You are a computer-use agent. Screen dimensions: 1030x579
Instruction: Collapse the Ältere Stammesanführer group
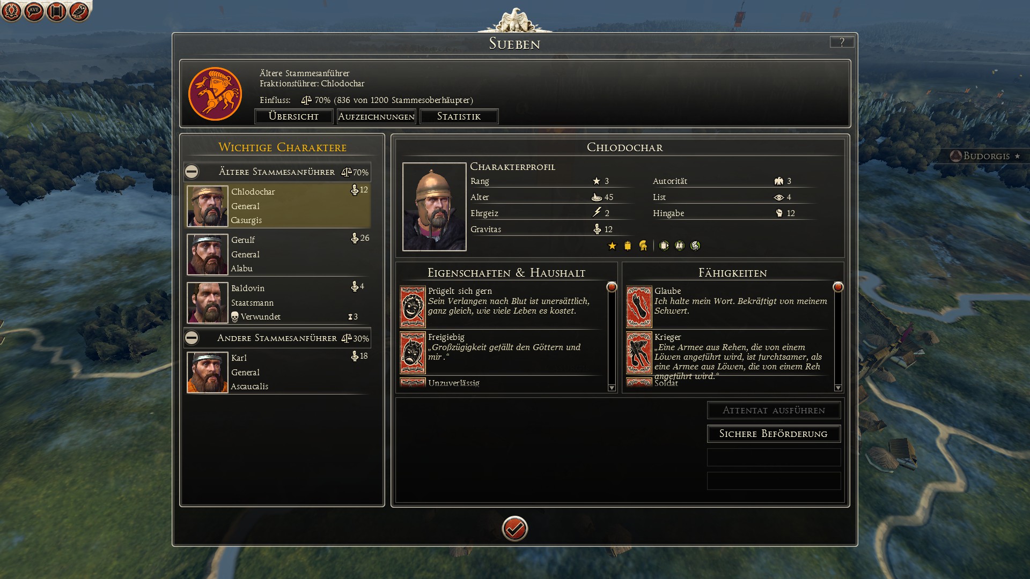click(x=192, y=172)
